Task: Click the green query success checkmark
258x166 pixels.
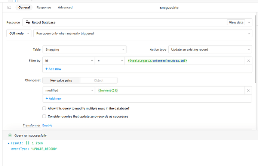Action: [10, 135]
